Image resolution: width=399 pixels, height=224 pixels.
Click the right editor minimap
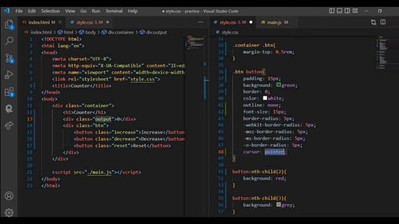point(383,52)
